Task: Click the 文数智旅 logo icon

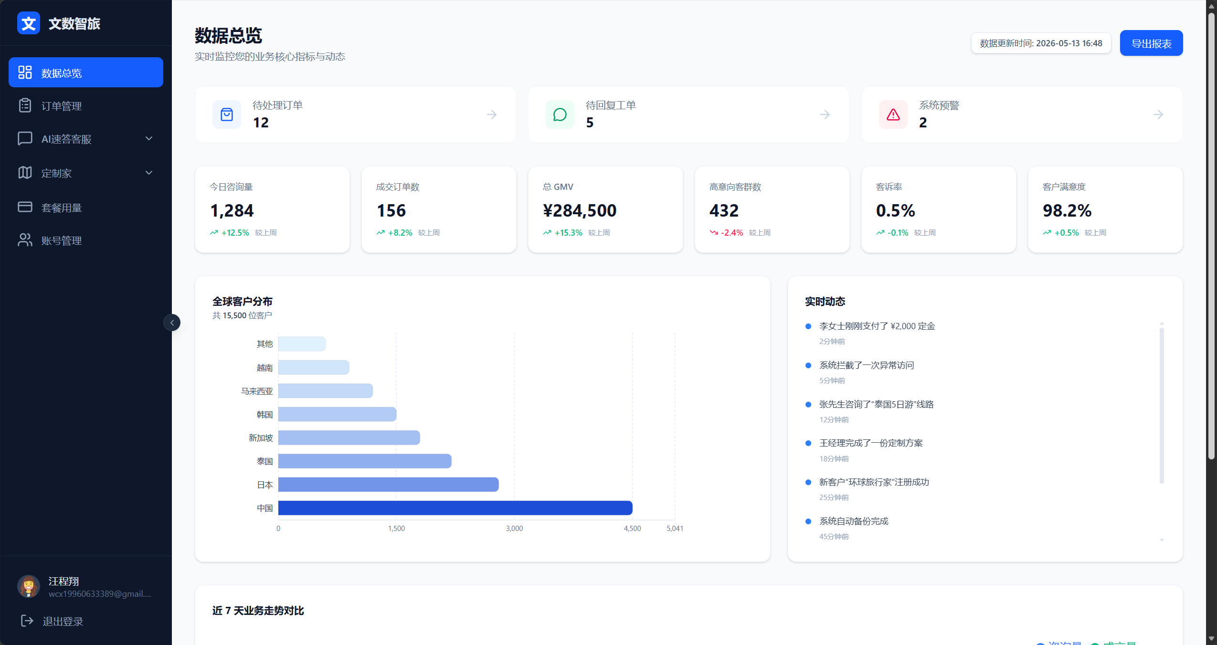Action: (x=29, y=23)
